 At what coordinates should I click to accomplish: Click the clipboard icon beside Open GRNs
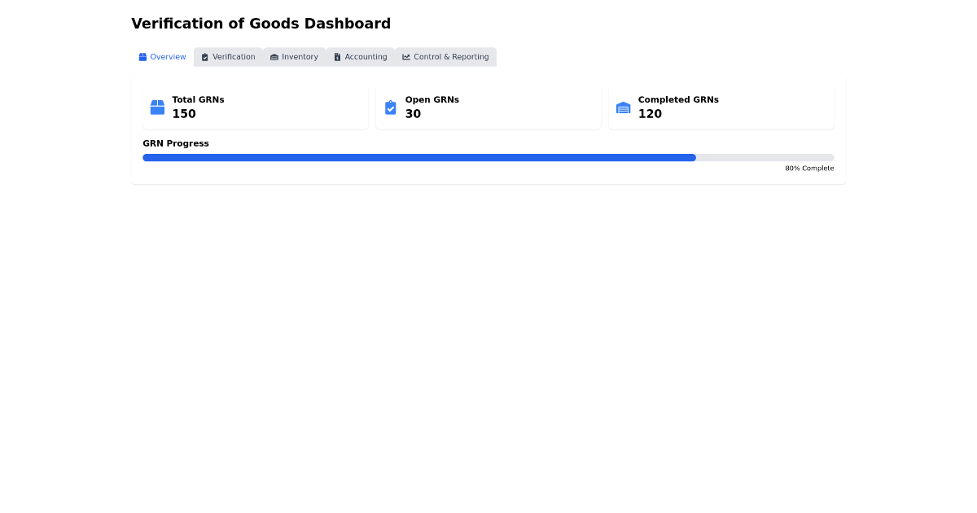click(x=391, y=107)
